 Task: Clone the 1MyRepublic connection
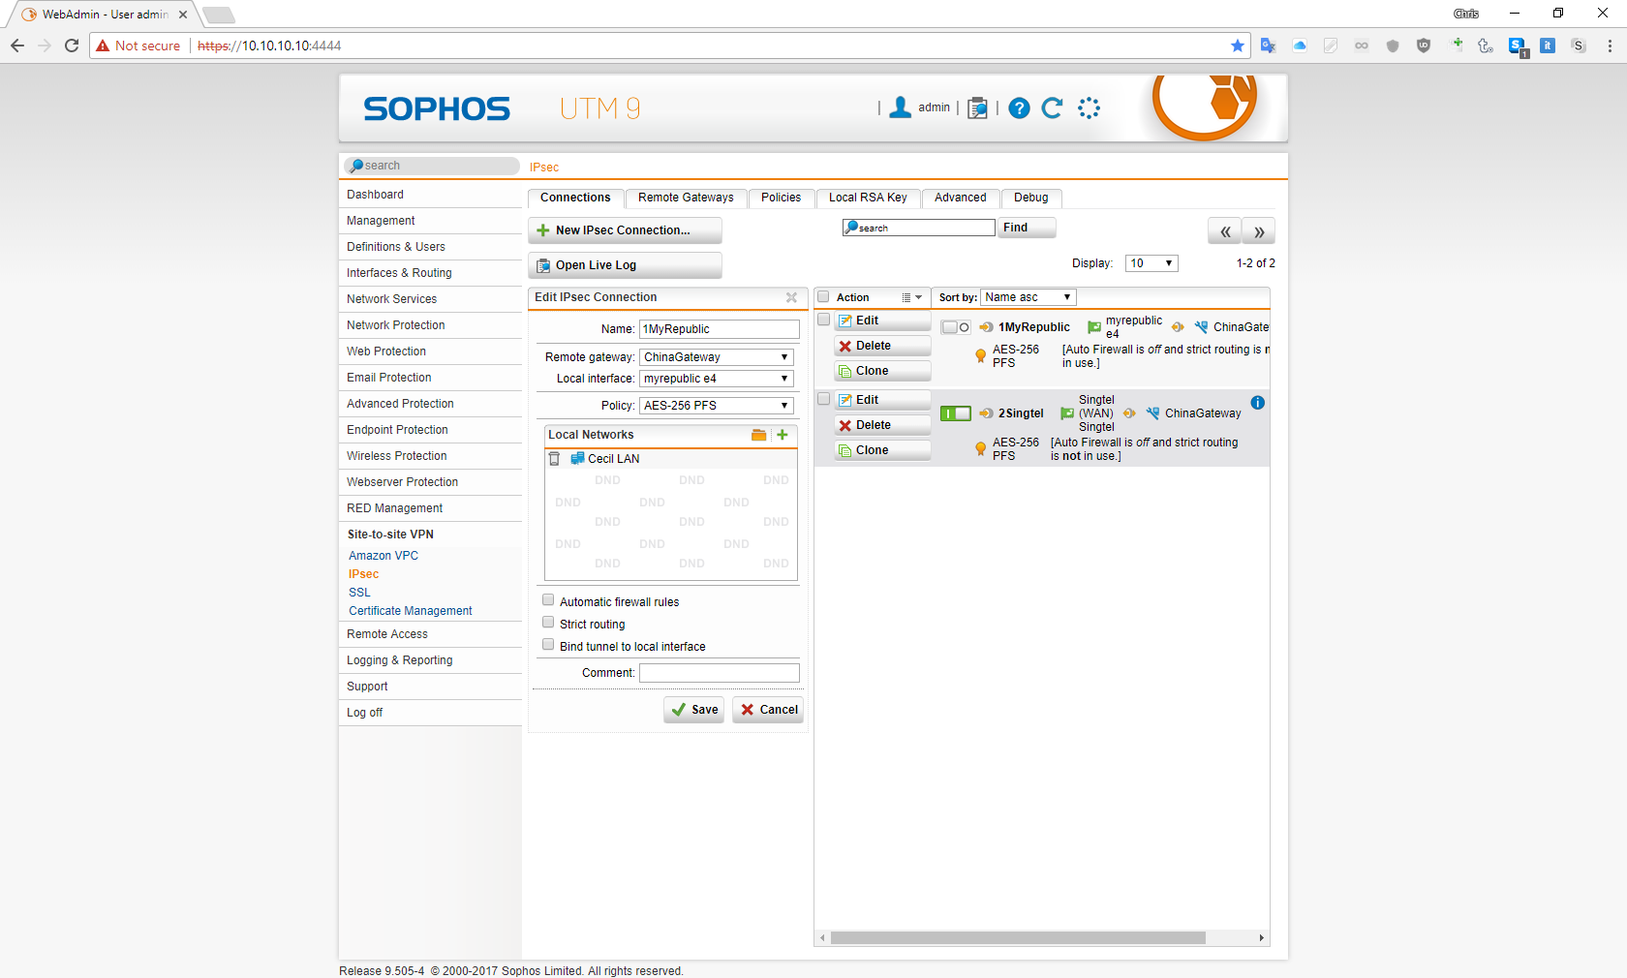[x=882, y=371]
